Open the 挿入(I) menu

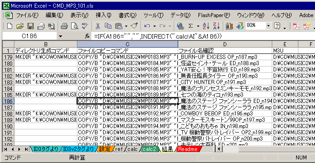point(103,15)
